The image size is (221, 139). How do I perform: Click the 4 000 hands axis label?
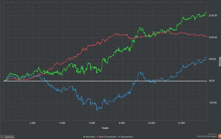pos(62,123)
